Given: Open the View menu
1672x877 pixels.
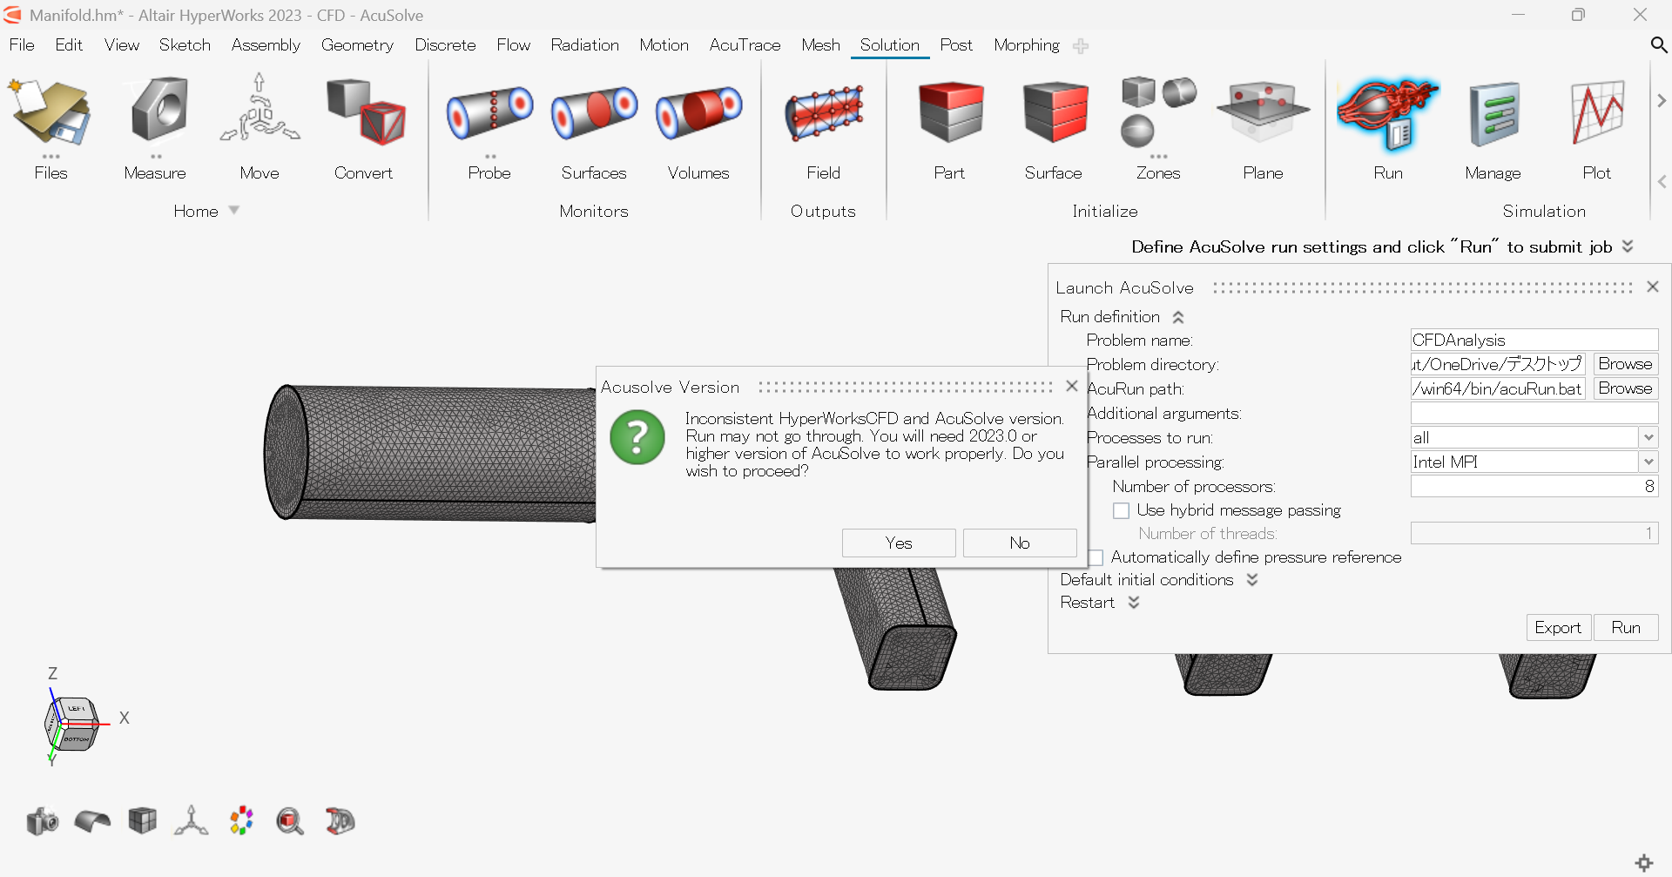Looking at the screenshot, I should (x=122, y=45).
